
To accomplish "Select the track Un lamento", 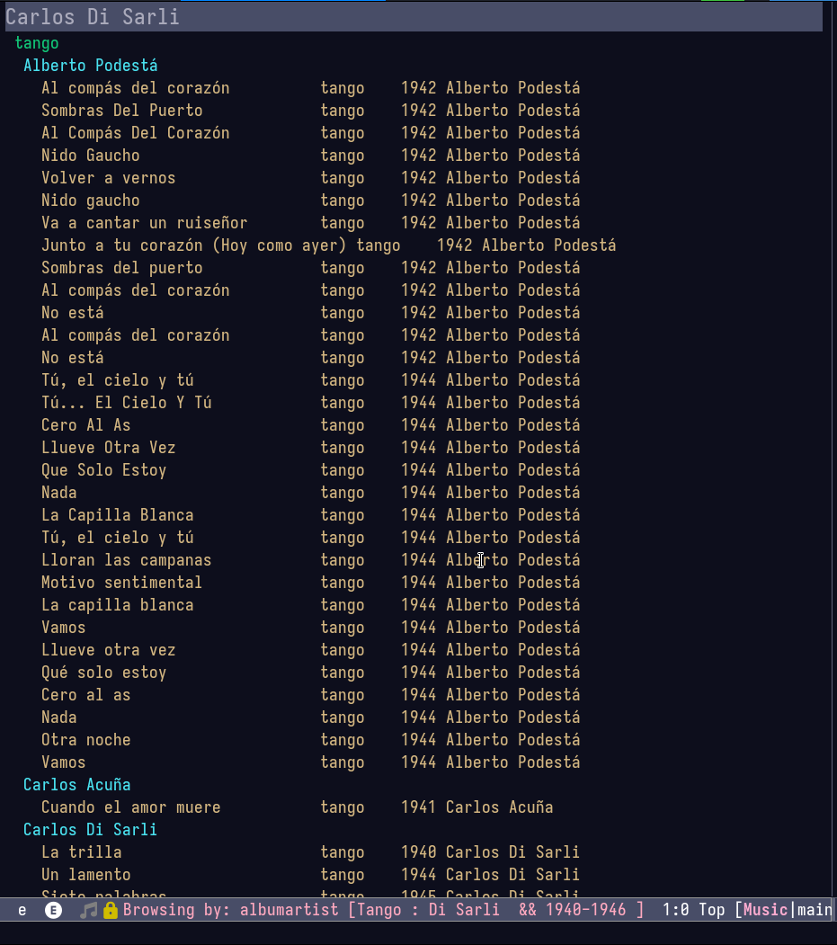I will [311, 875].
